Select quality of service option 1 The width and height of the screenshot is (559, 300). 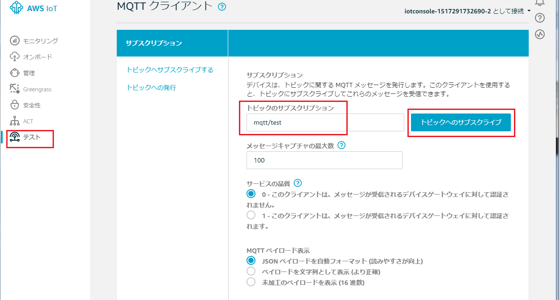(251, 215)
